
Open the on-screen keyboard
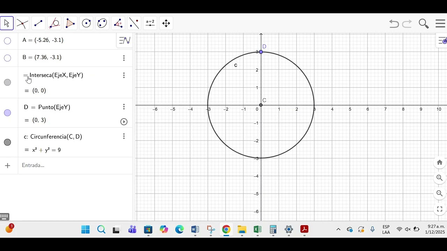[x=5, y=217]
